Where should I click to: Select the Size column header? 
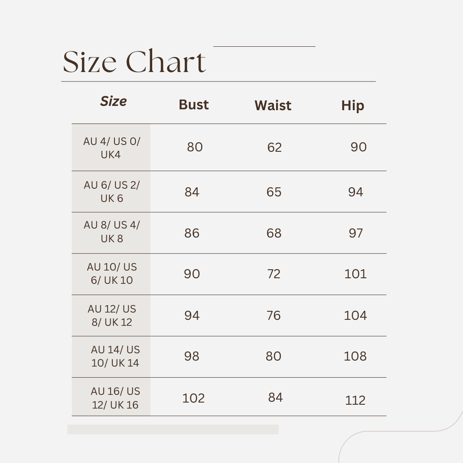(x=113, y=101)
